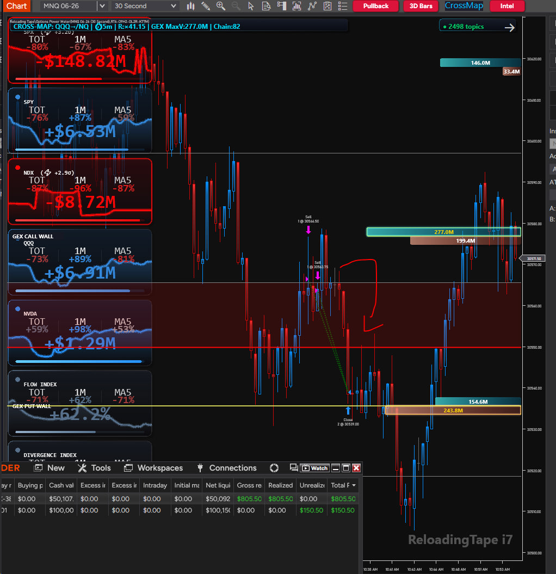Click the CrossMap button

pyautogui.click(x=464, y=6)
